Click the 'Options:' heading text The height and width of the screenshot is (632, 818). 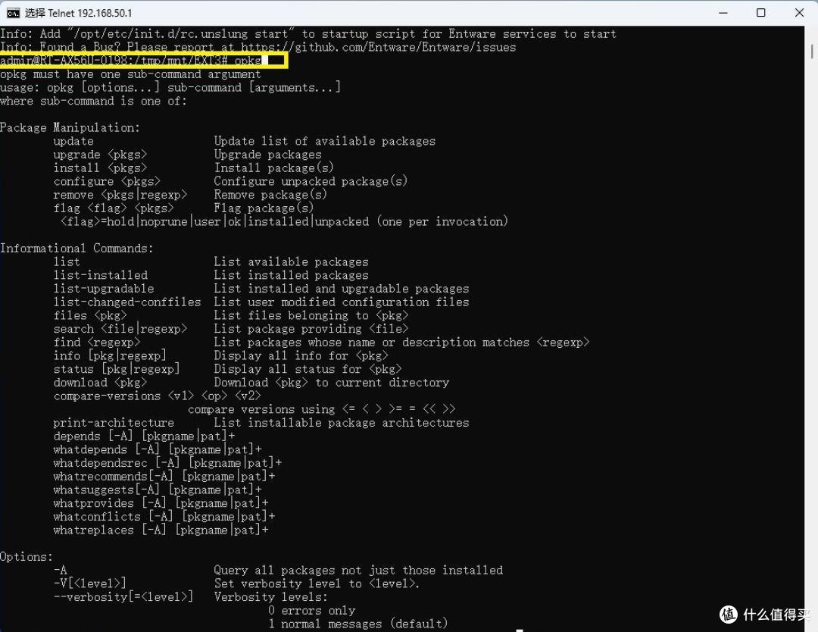pyautogui.click(x=27, y=557)
